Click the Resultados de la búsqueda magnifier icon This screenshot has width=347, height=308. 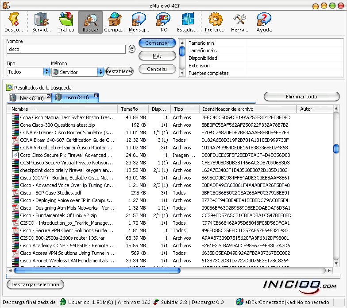pyautogui.click(x=10, y=87)
